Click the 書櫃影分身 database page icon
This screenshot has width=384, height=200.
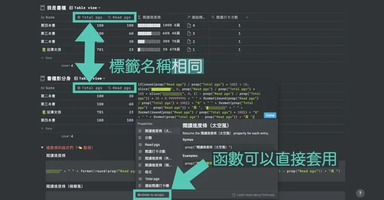point(43,78)
